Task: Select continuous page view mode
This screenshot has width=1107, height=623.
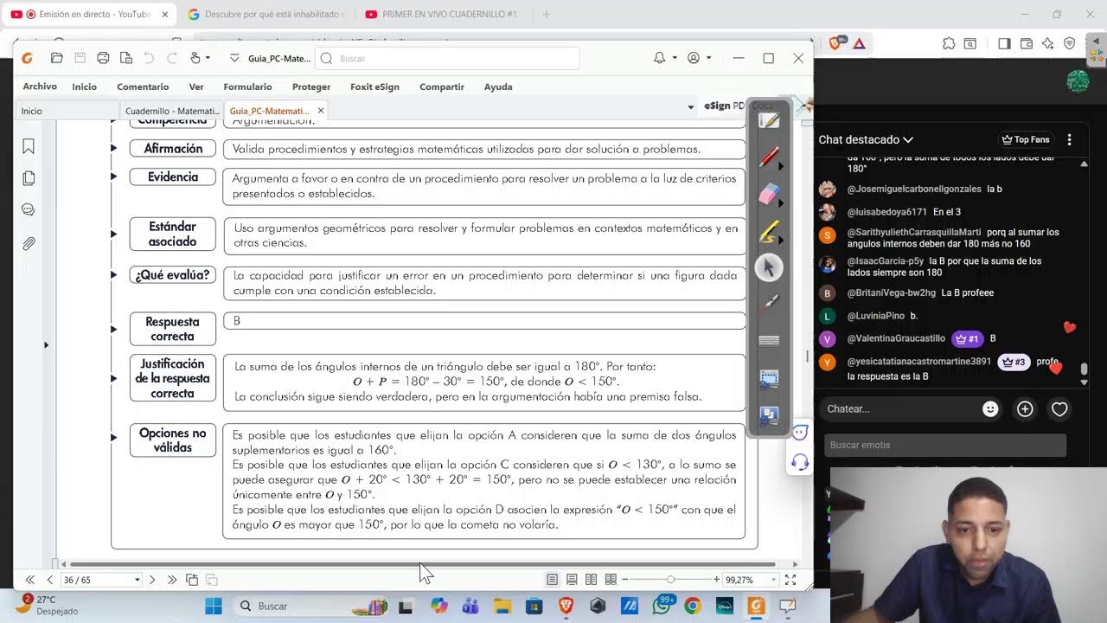Action: [572, 580]
